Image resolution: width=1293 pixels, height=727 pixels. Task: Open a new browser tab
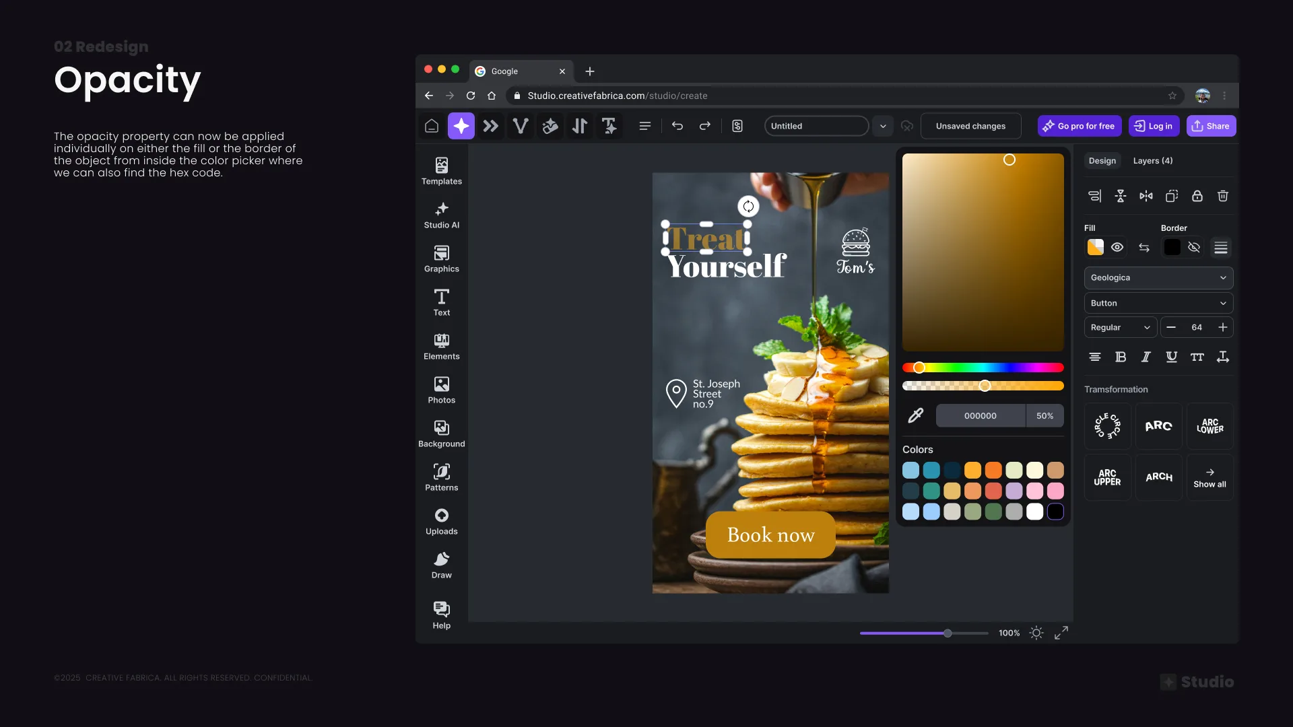pos(590,71)
